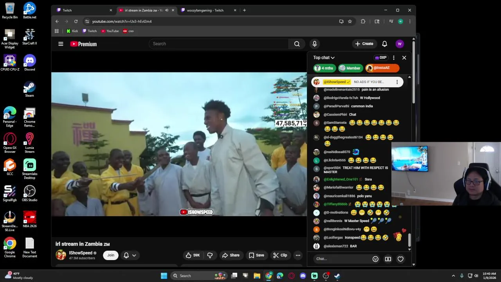
Task: Mute the YouTube tab audio icon
Action: coord(166,10)
